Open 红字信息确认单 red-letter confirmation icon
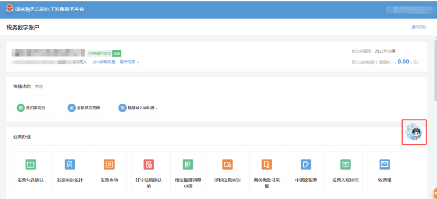437x199 pixels. coord(148,164)
